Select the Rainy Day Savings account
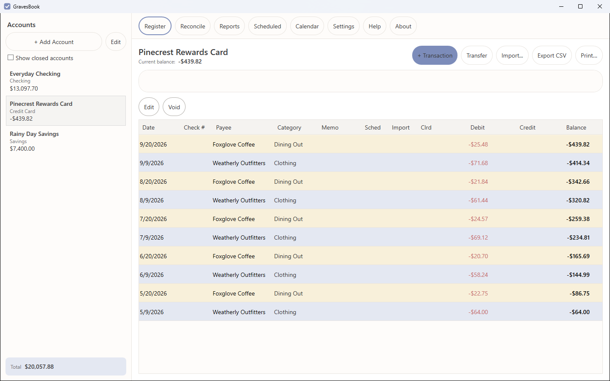This screenshot has width=610, height=381. tap(66, 141)
